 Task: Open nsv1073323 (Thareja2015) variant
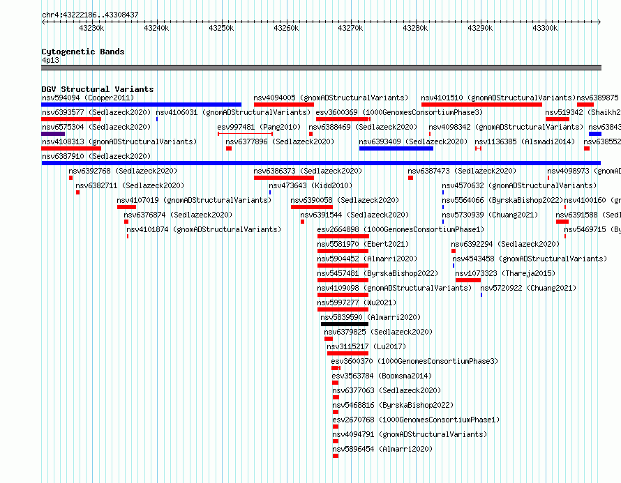[x=505, y=273]
